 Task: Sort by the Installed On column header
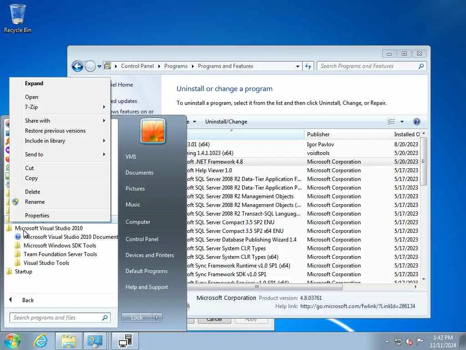[x=406, y=134]
